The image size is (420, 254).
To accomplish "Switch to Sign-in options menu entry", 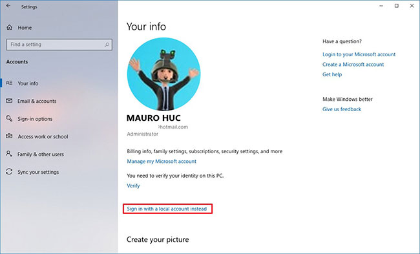I will [35, 119].
